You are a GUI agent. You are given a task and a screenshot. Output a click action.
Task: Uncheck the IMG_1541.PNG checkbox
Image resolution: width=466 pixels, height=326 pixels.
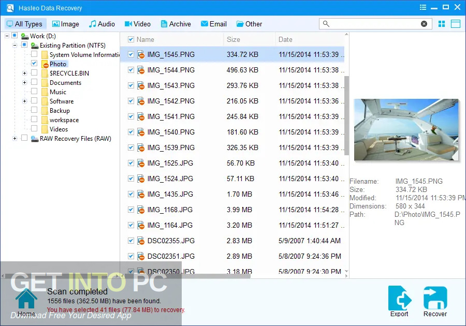point(131,116)
